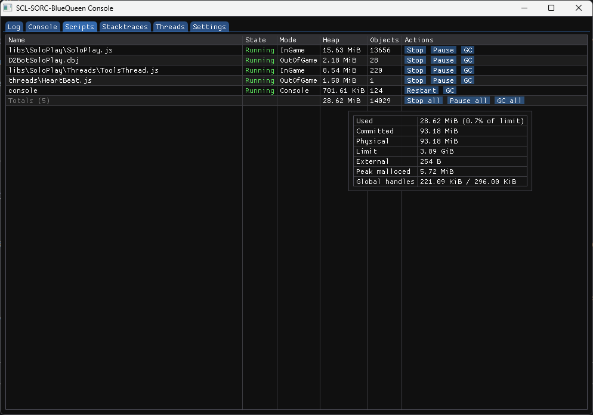Click the app icon in title bar
593x415 pixels.
pos(8,8)
